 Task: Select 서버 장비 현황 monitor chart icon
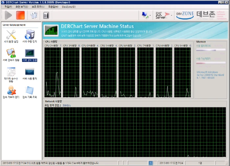click(30, 53)
